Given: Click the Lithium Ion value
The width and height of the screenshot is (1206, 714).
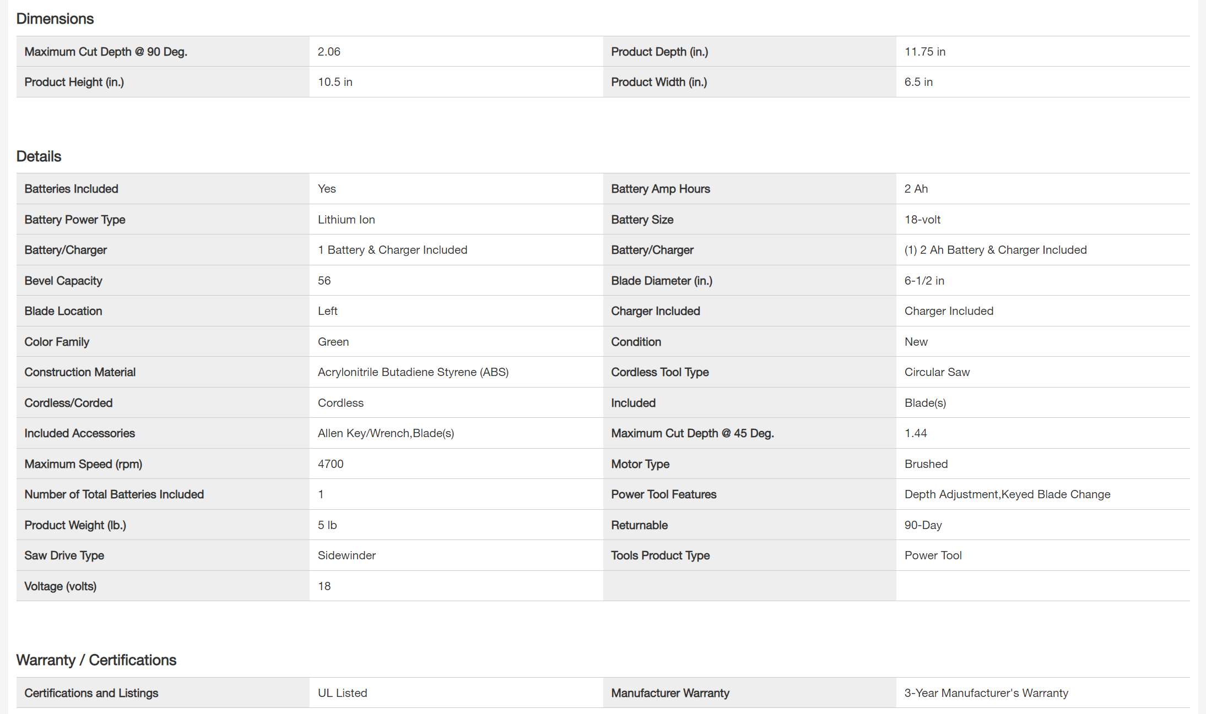Looking at the screenshot, I should point(346,220).
